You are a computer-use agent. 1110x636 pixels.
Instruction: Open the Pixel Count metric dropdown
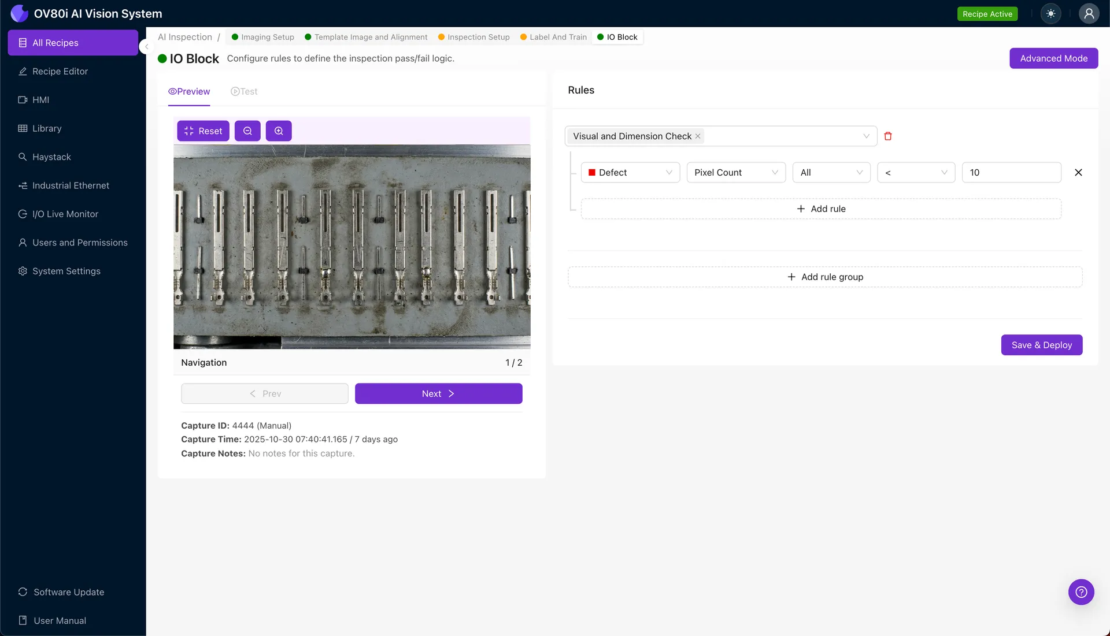(x=735, y=172)
